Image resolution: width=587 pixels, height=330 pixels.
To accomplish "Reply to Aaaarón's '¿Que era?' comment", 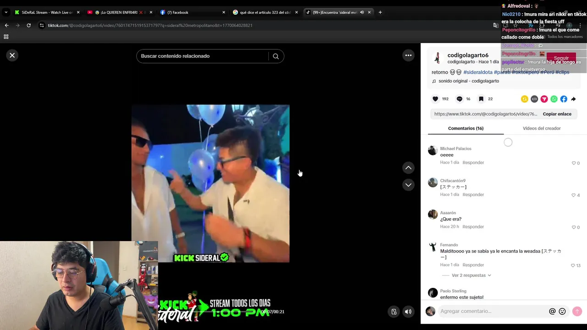I will click(x=473, y=227).
